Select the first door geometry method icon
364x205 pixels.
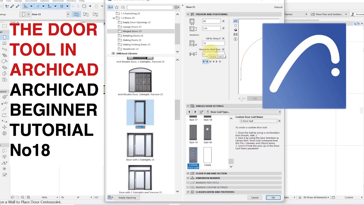tap(76, 14)
